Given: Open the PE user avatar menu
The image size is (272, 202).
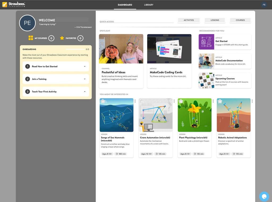Looking at the screenshot, I should pos(264,5).
